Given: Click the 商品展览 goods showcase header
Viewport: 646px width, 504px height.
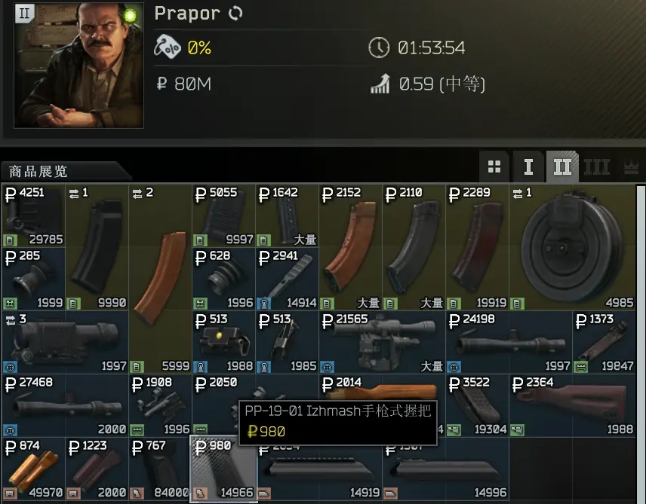Looking at the screenshot, I should pos(38,171).
